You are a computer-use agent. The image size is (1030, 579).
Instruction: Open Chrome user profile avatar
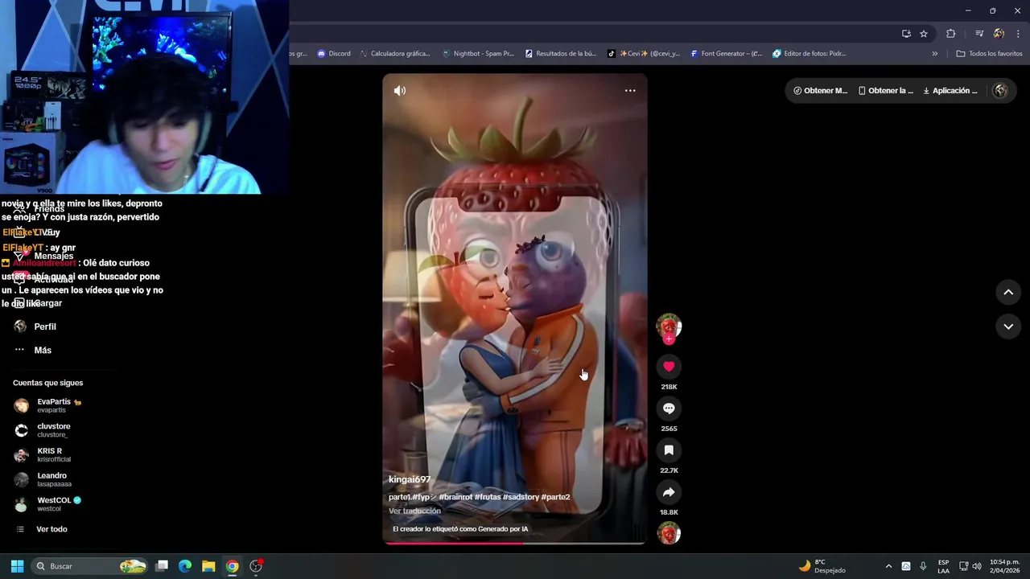click(x=999, y=34)
